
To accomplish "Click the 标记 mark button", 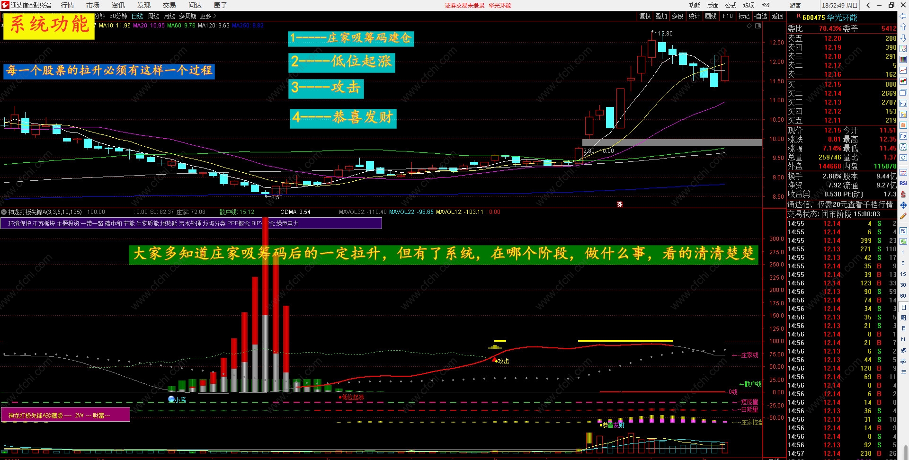I will point(744,16).
